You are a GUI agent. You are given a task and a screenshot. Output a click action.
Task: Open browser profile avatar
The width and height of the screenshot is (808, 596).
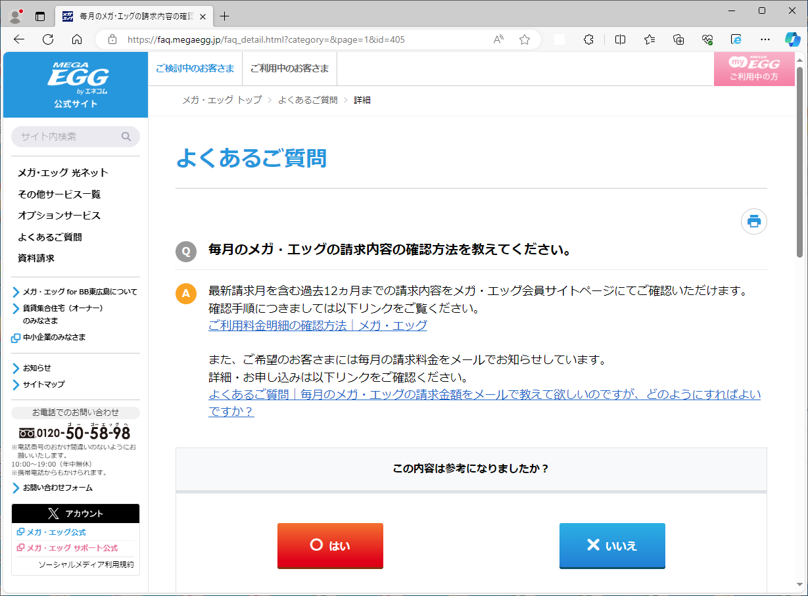tap(16, 15)
